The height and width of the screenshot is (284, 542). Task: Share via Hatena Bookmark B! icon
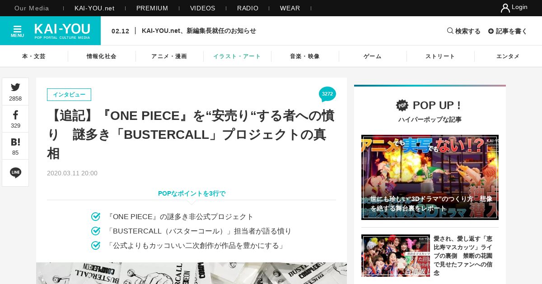[15, 142]
